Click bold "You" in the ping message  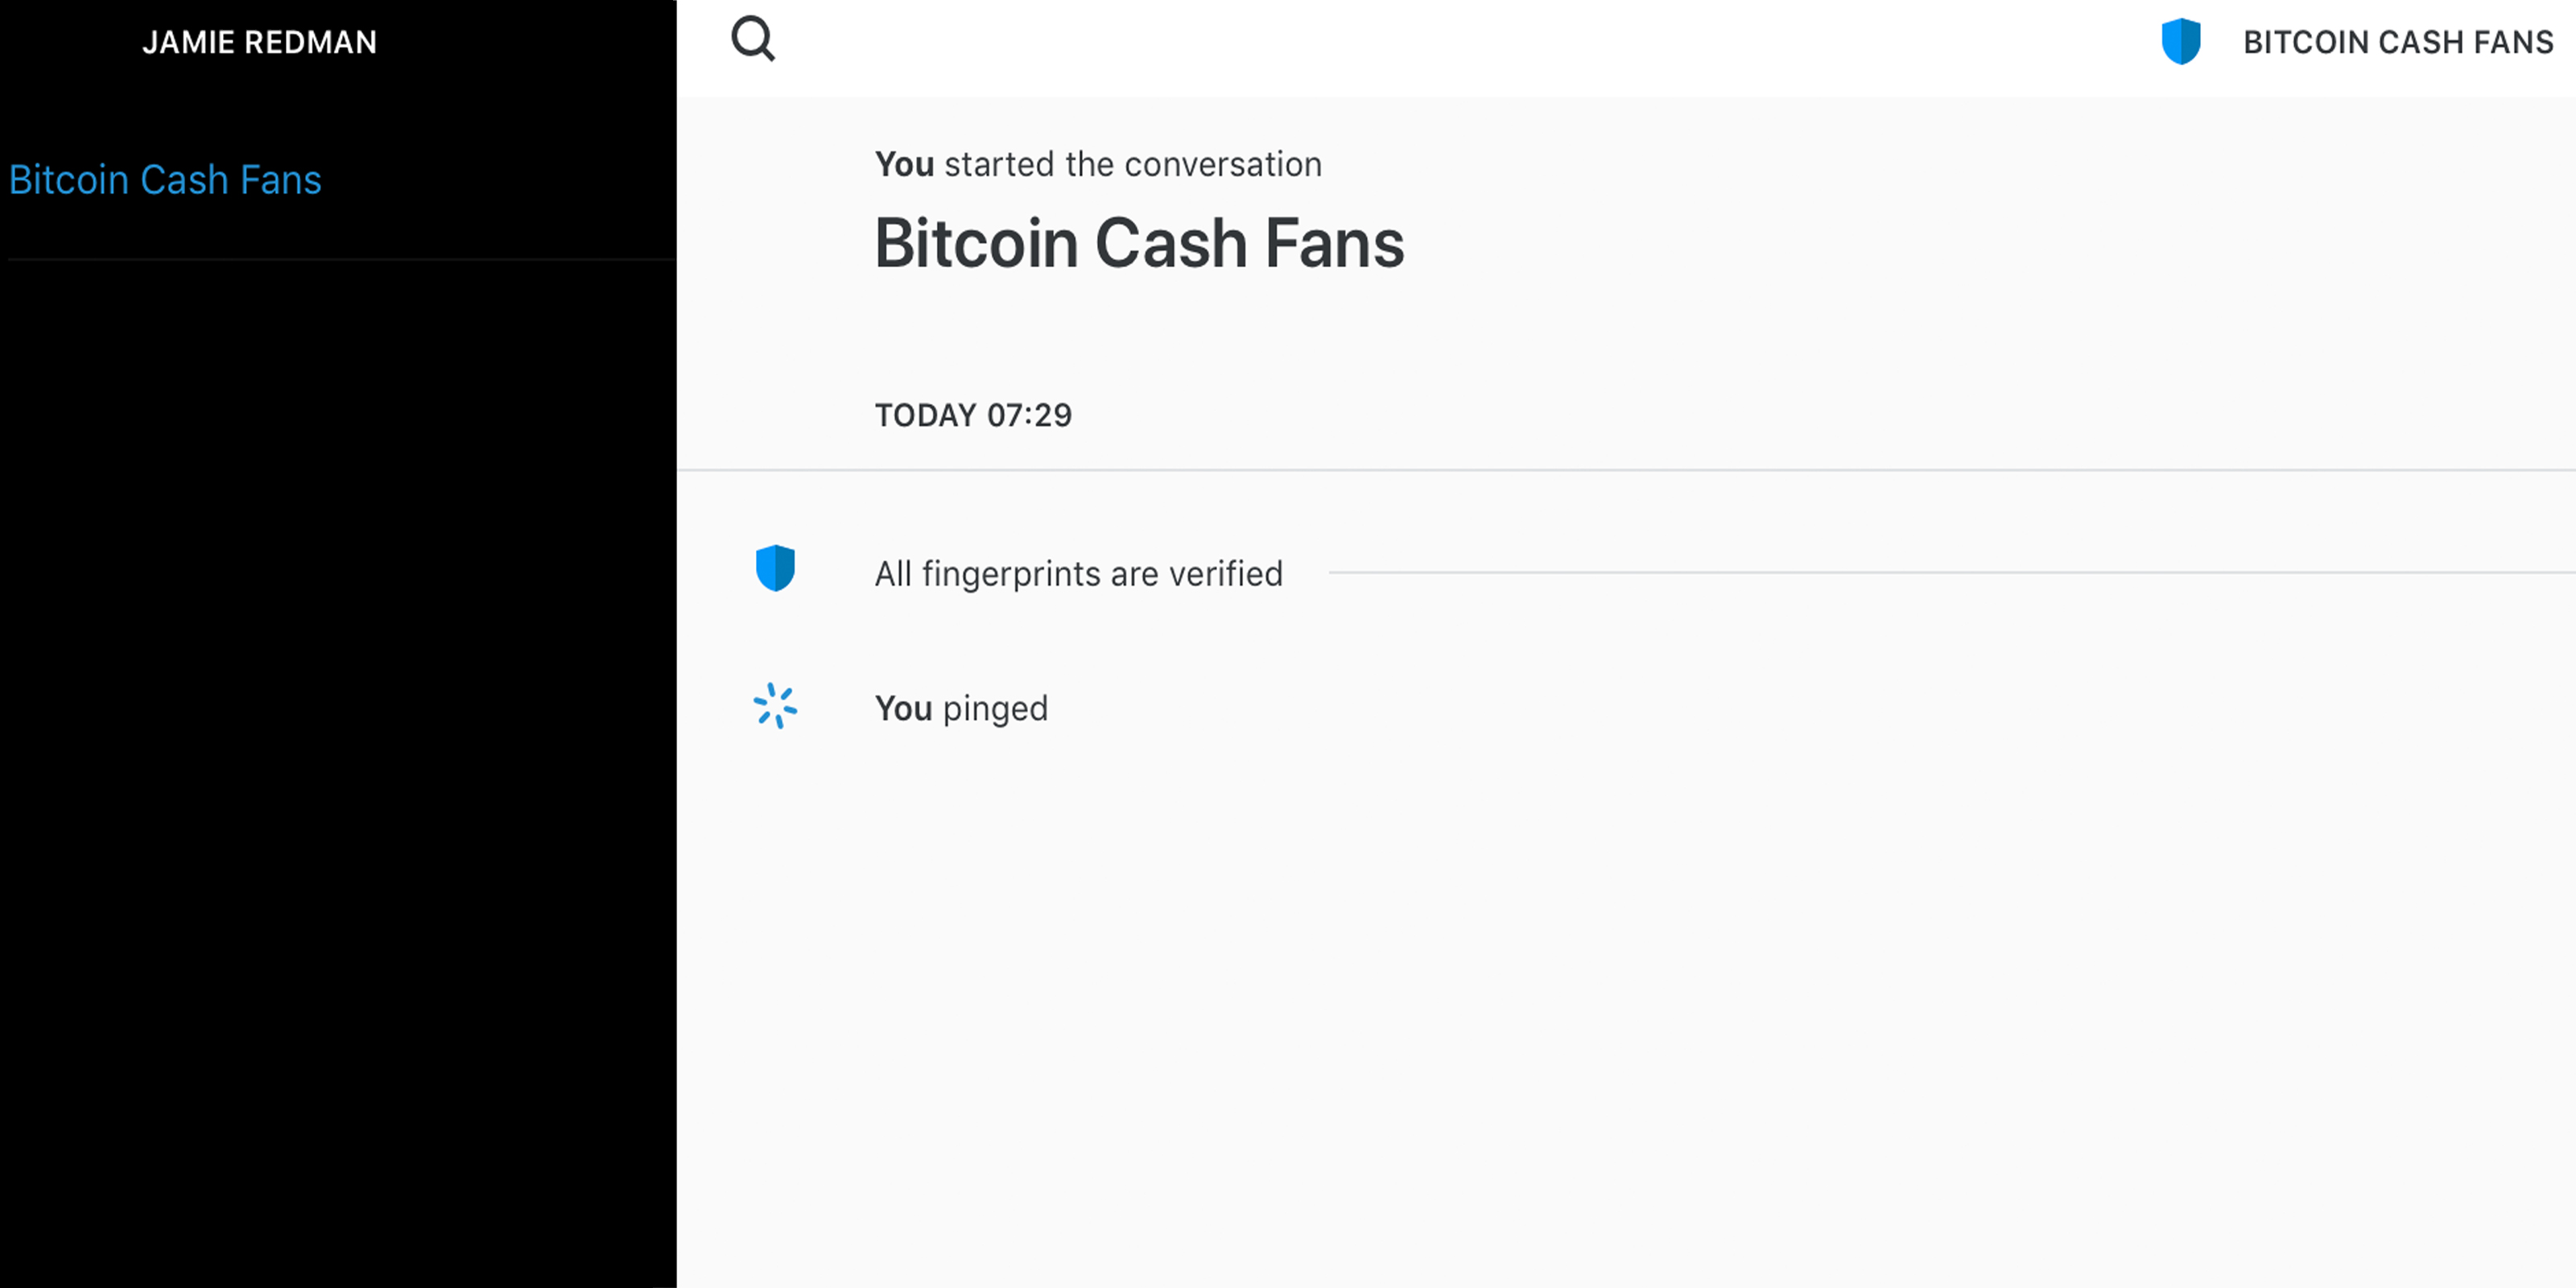903,708
